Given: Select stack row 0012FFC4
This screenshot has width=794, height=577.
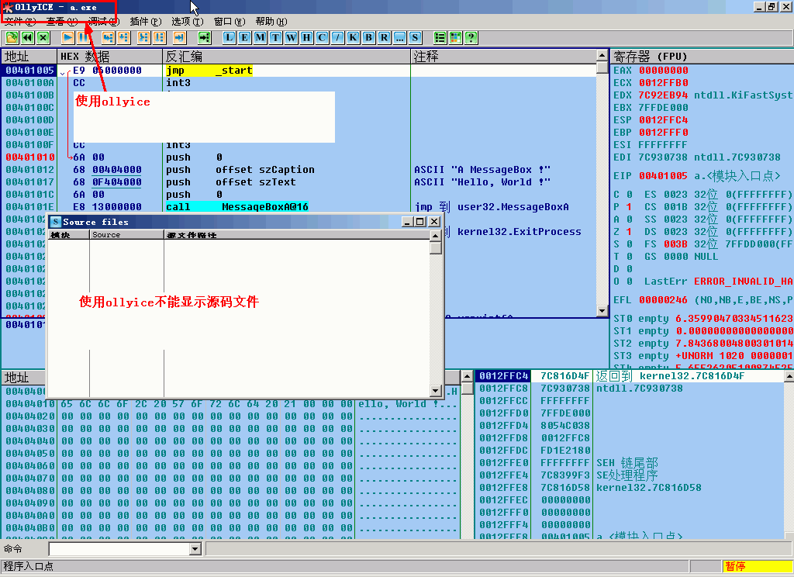Looking at the screenshot, I should (x=630, y=376).
